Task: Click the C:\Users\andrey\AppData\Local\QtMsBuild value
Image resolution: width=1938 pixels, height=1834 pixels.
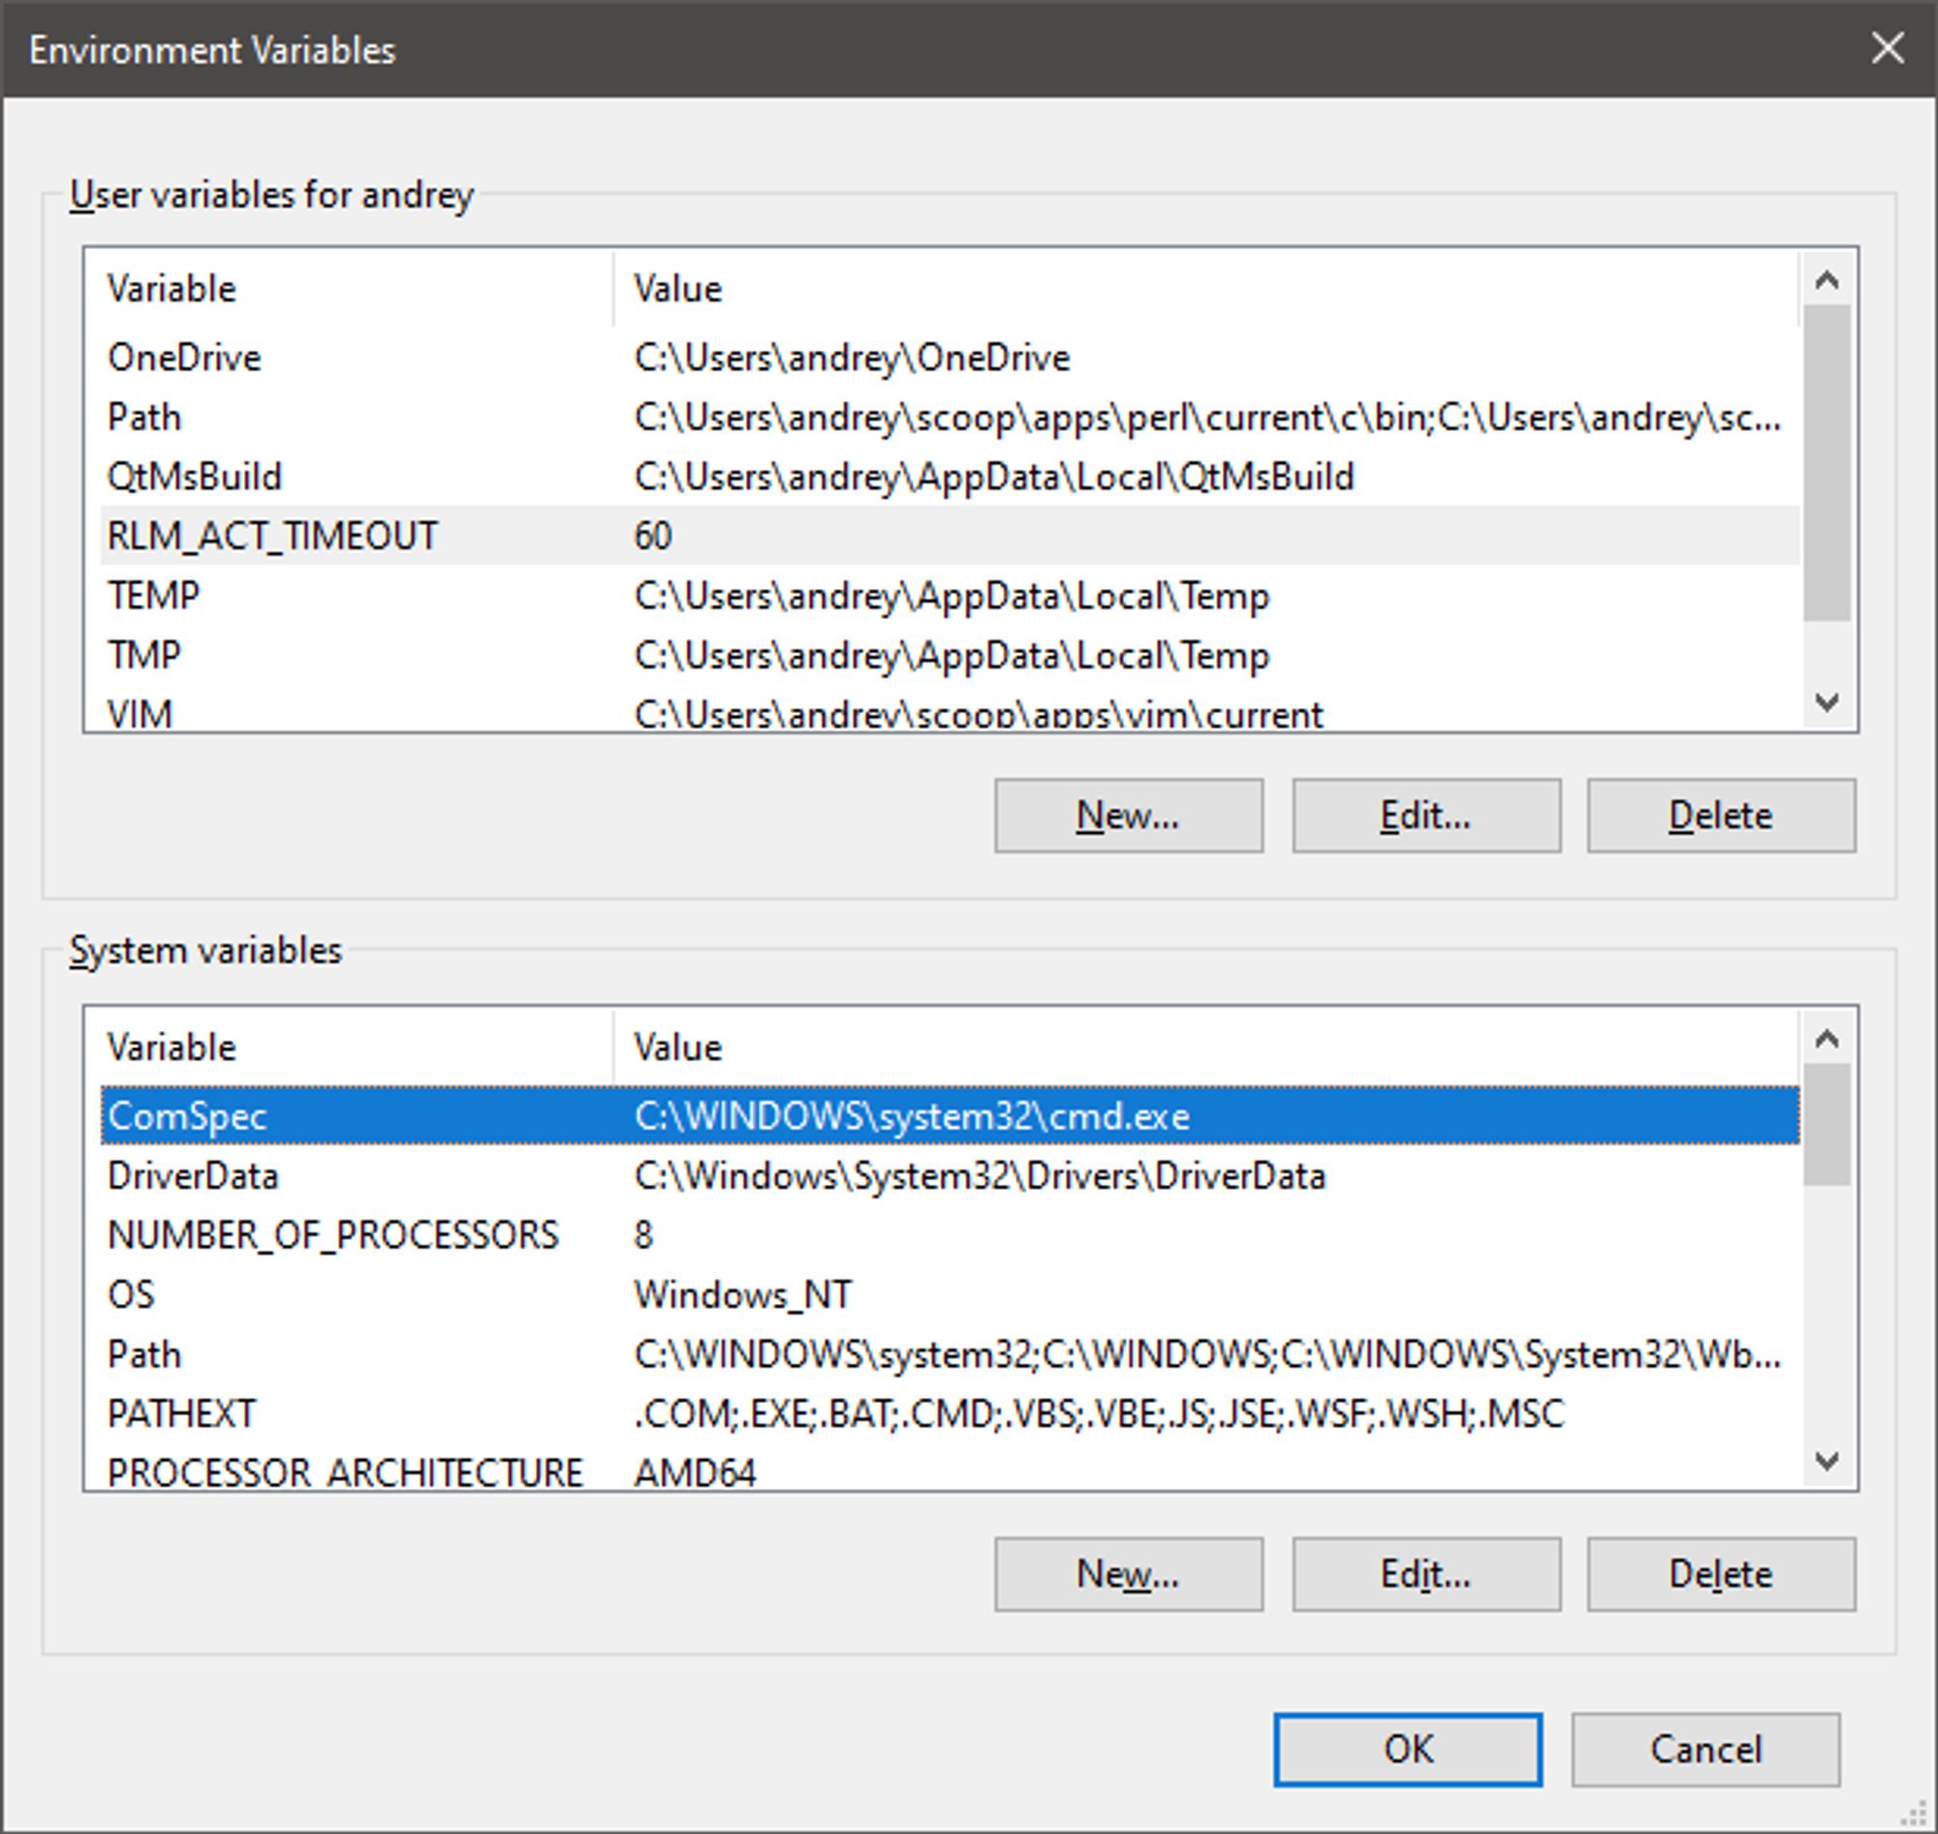Action: click(x=994, y=477)
